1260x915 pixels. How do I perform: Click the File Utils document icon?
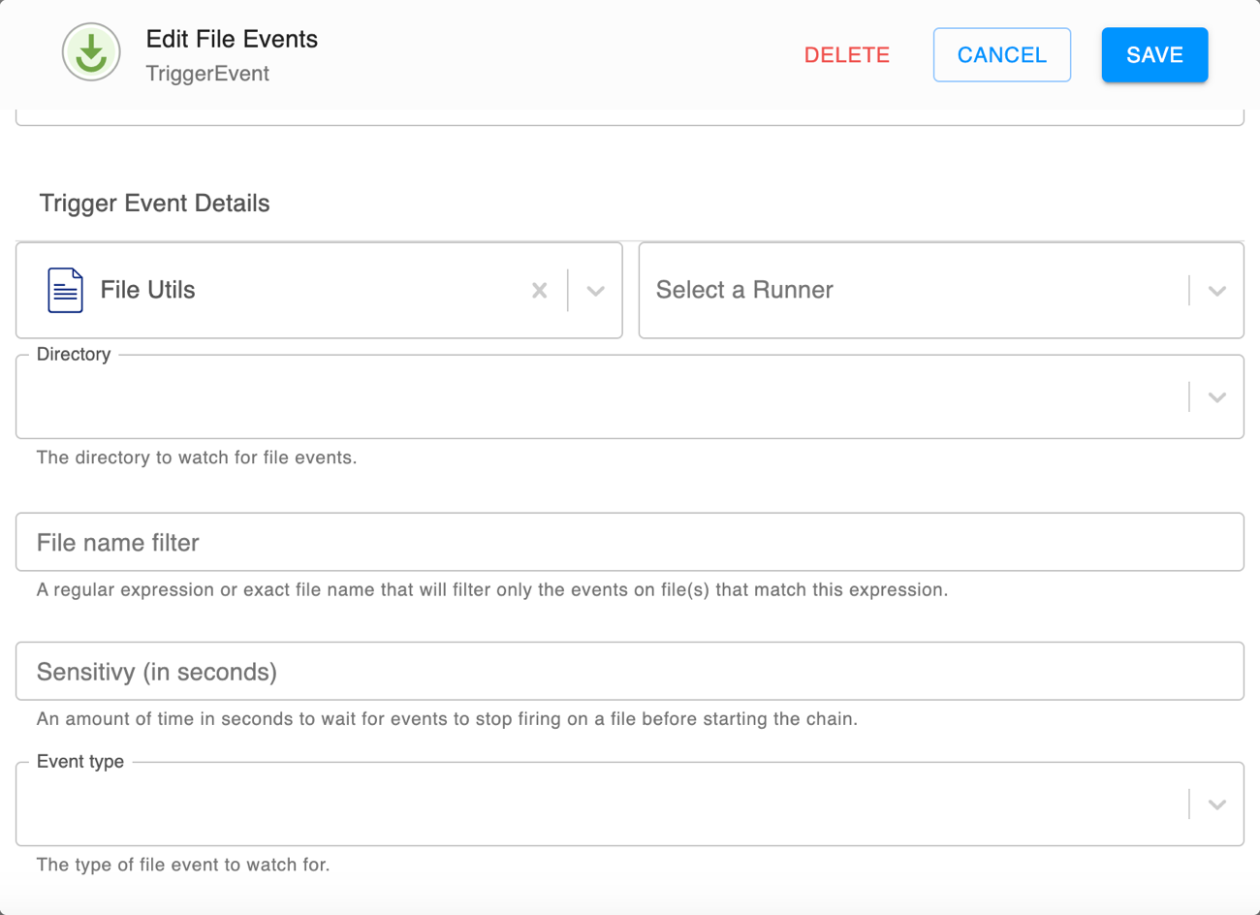click(65, 290)
